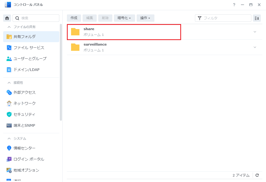Click the sidebar vertical scrollbar
The height and width of the screenshot is (182, 266).
[61, 72]
